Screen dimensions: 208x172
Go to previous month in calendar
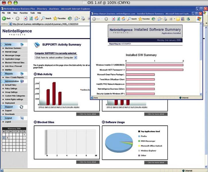(x=8, y=128)
